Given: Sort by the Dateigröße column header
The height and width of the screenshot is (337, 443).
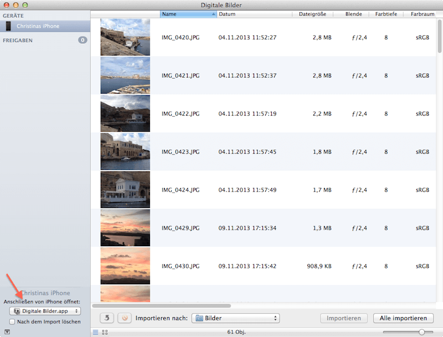Looking at the screenshot, I should pyautogui.click(x=313, y=14).
